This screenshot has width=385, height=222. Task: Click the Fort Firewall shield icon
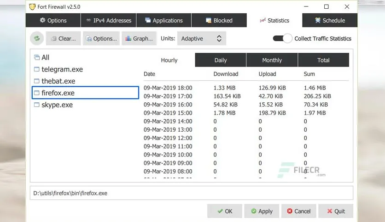click(32, 6)
